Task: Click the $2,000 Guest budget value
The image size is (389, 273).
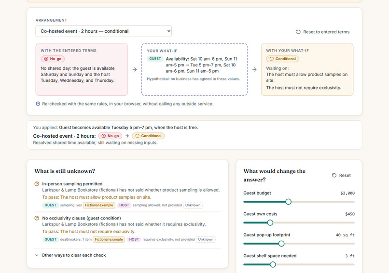Action: click(x=347, y=193)
